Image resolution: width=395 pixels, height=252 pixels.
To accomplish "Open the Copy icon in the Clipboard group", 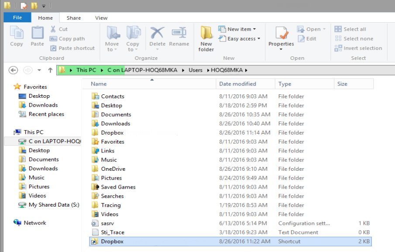I will pos(17,38).
